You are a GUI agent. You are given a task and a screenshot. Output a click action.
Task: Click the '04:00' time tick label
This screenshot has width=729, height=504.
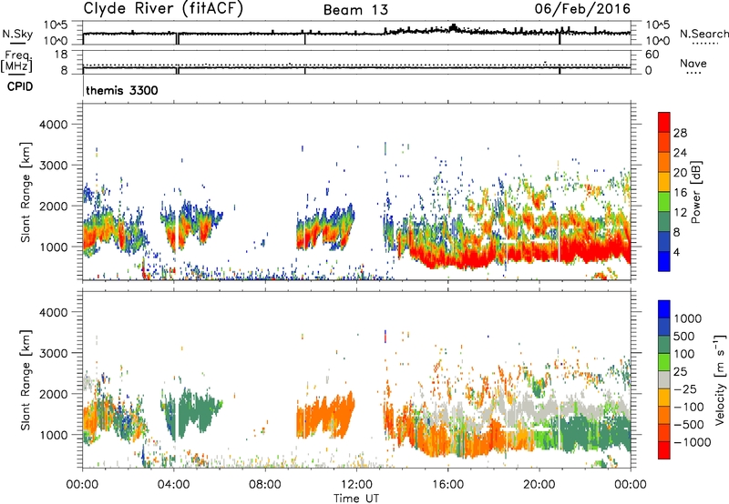[173, 485]
